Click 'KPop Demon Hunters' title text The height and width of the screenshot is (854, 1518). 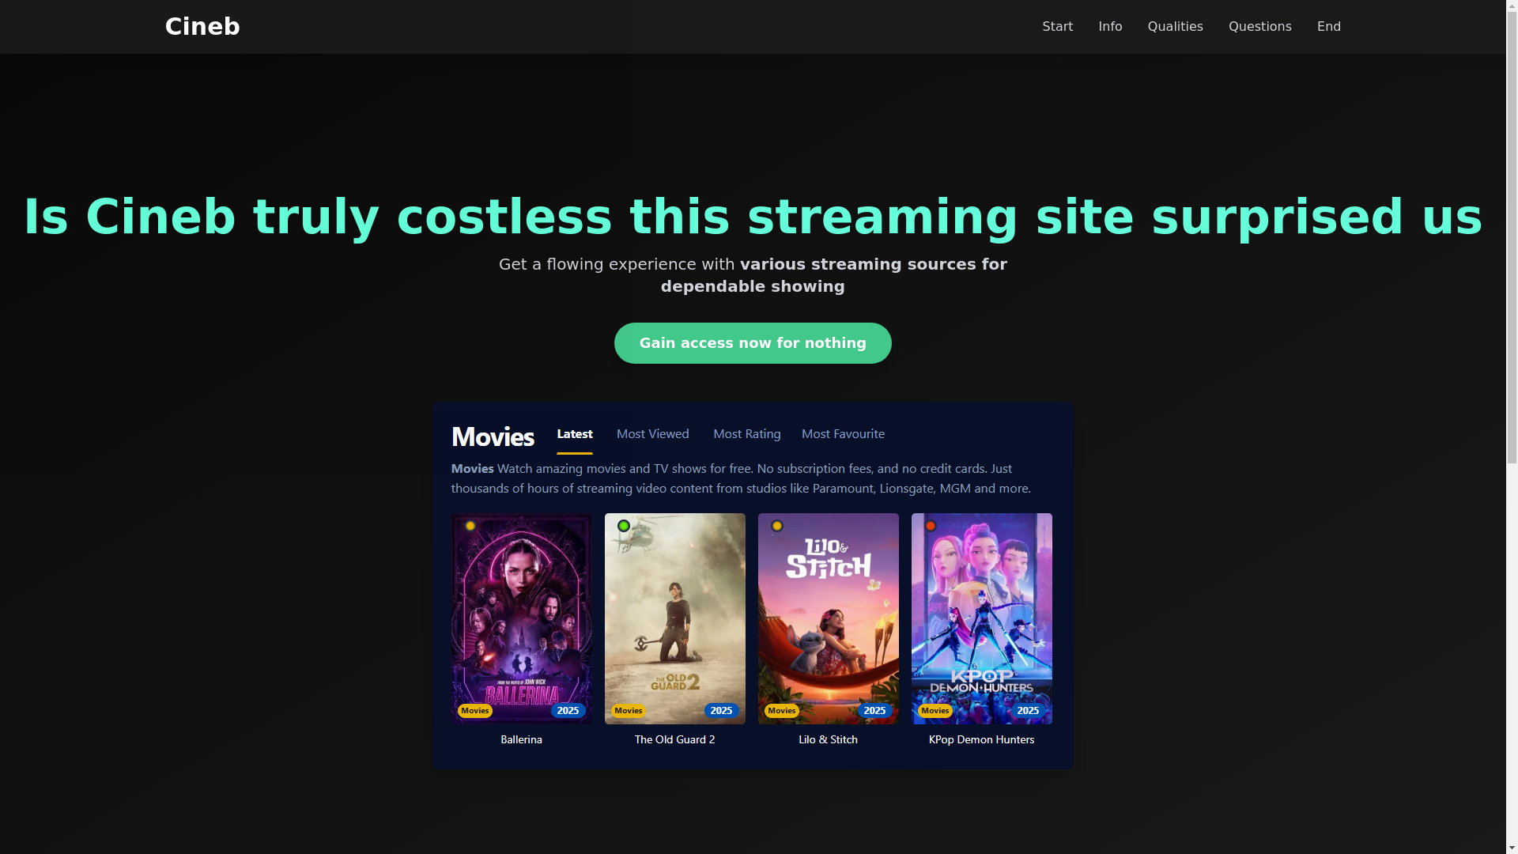pyautogui.click(x=982, y=740)
